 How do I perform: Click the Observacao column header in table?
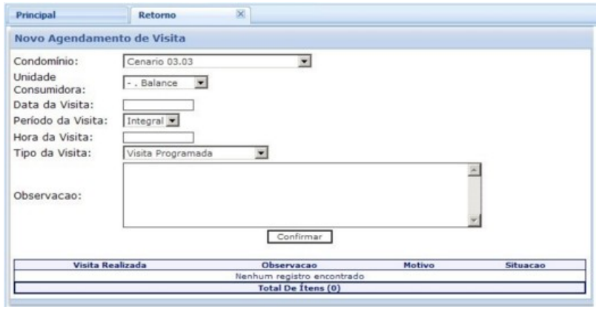[290, 265]
